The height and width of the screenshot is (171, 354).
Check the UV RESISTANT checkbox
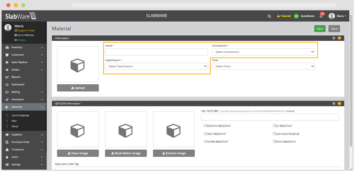click(274, 126)
